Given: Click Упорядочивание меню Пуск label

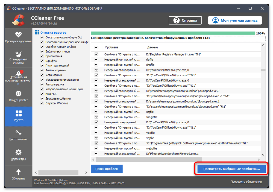Looking at the screenshot, I should (64, 89).
